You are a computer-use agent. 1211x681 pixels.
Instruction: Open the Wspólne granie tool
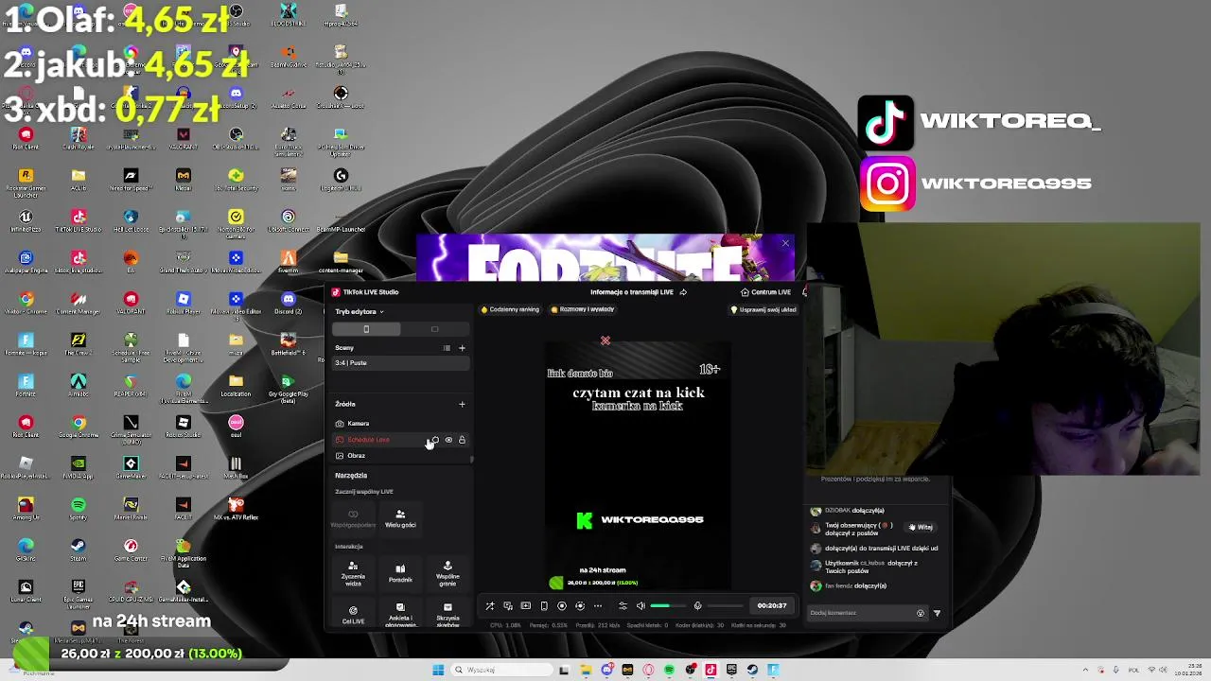[x=448, y=573]
